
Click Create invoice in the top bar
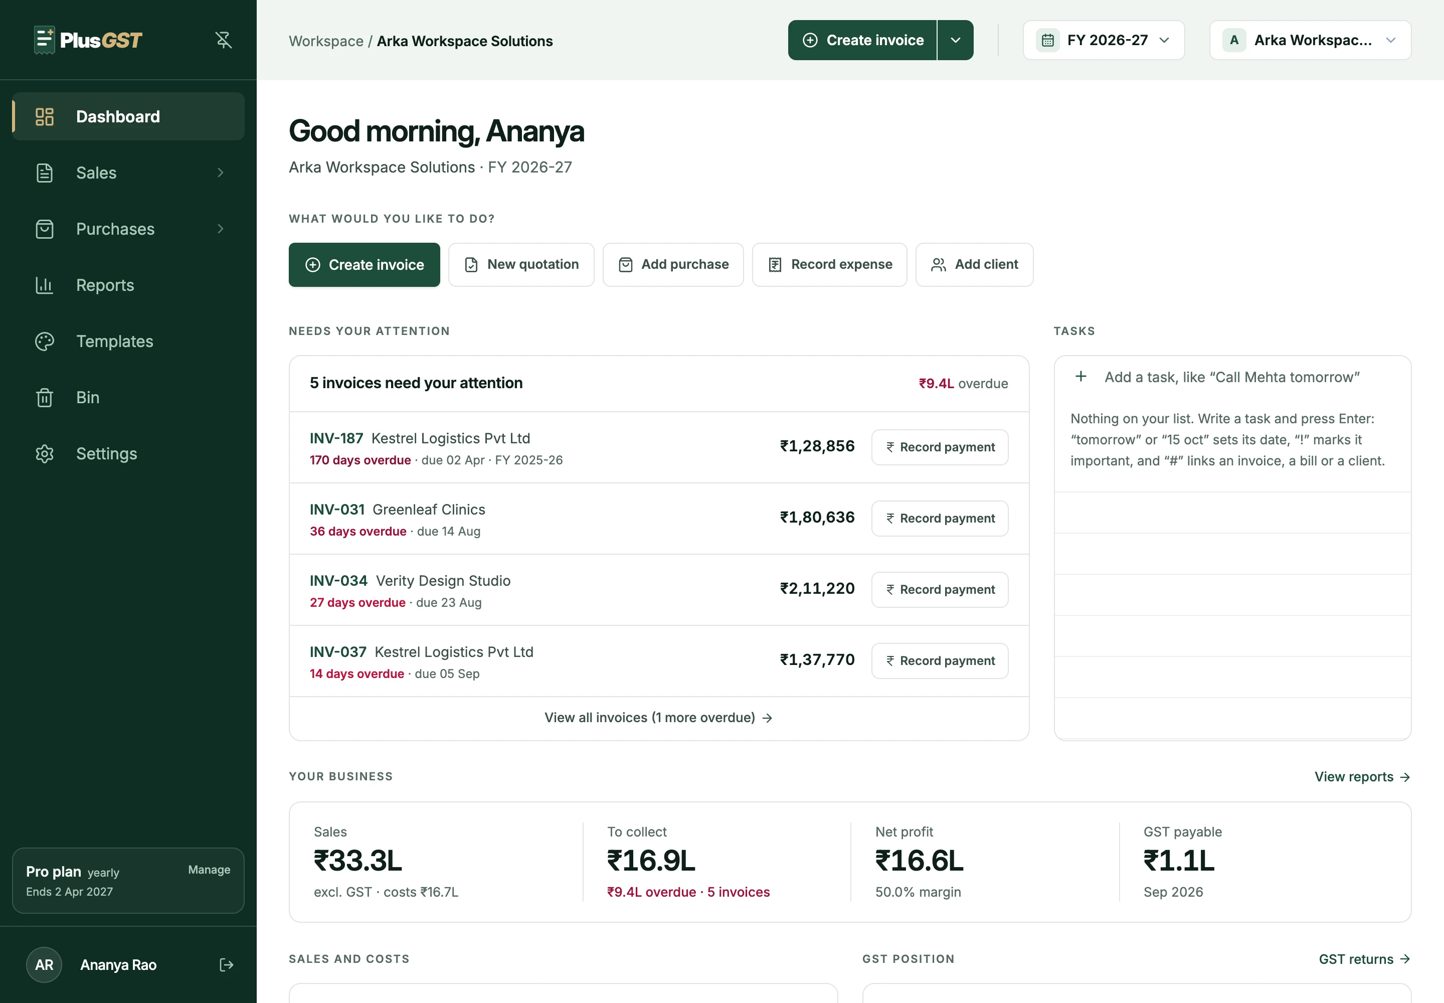point(862,40)
